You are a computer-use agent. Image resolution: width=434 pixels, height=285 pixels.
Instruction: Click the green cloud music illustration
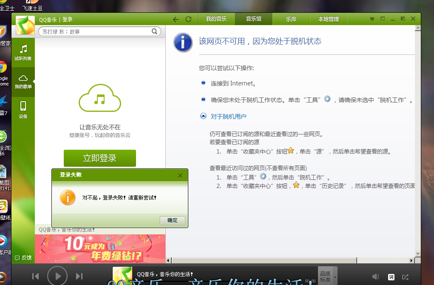[x=99, y=98]
